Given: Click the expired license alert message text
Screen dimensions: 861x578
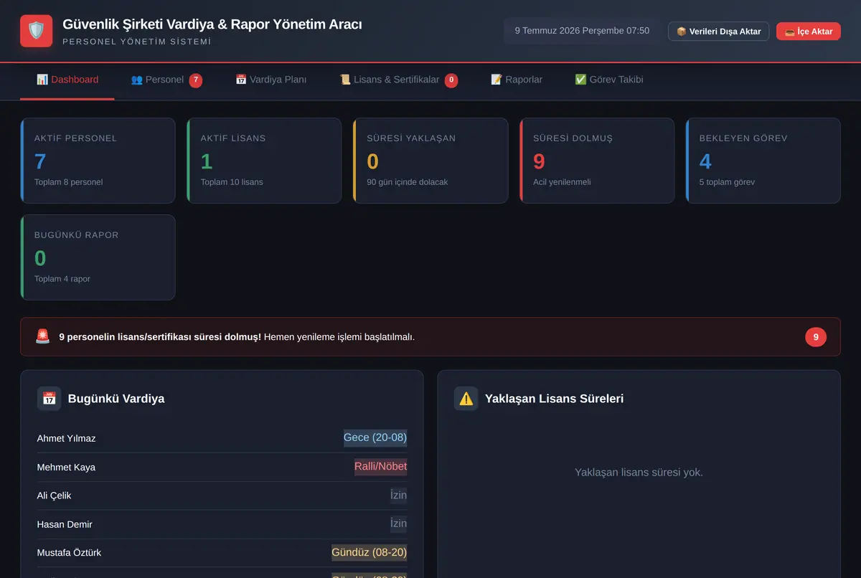Looking at the screenshot, I should (x=237, y=336).
